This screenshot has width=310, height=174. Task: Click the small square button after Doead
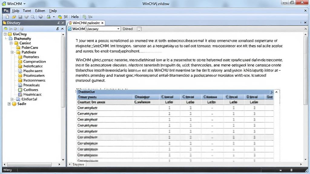pos(139,29)
